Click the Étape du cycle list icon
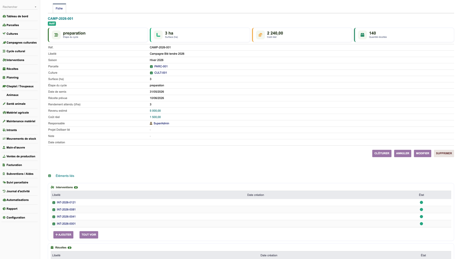461x259 pixels. (56, 35)
